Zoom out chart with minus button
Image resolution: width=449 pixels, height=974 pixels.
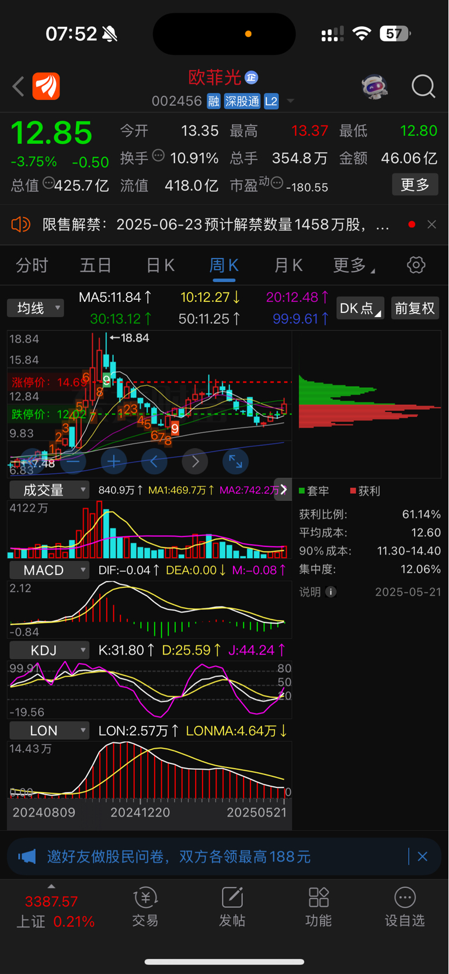click(x=73, y=462)
